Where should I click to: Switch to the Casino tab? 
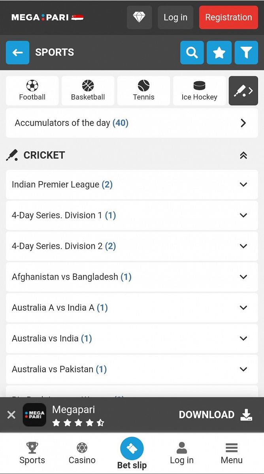click(82, 453)
